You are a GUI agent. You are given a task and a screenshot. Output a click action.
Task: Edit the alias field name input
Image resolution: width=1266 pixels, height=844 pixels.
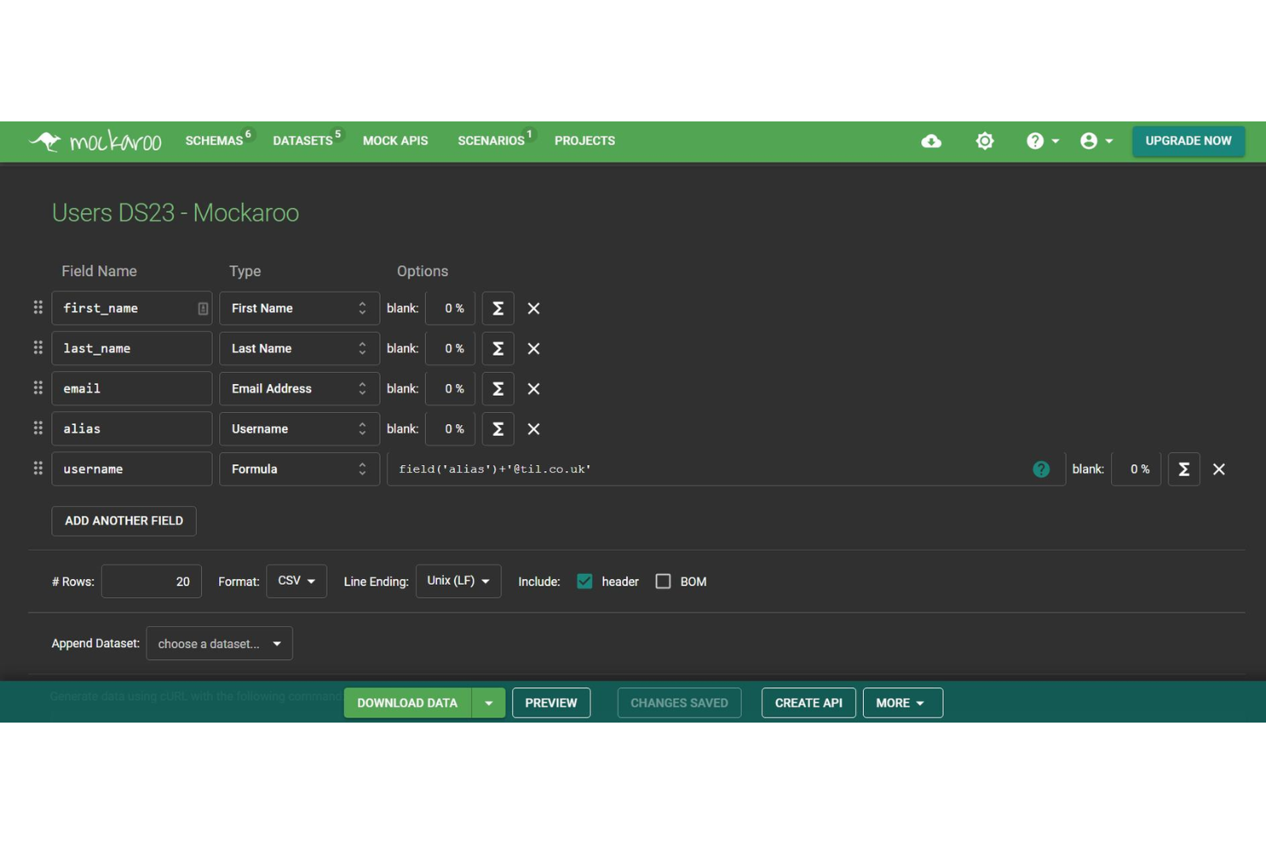(132, 429)
